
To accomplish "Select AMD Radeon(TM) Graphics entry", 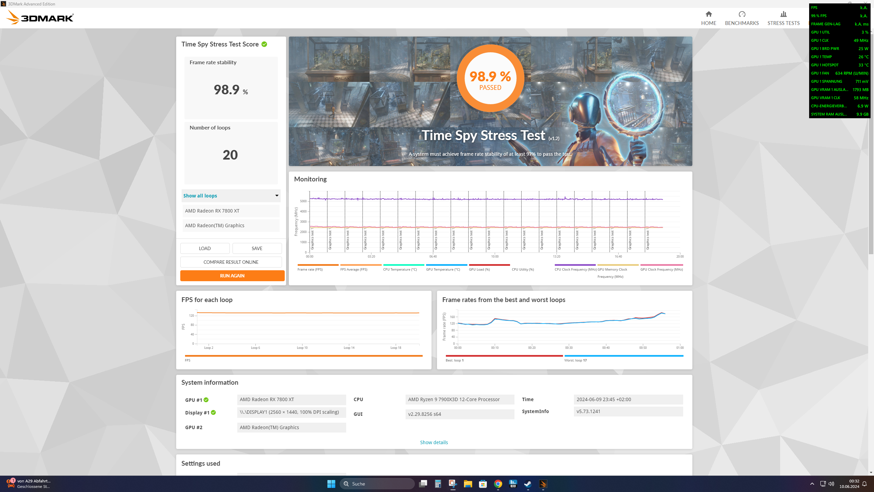I will tap(231, 225).
